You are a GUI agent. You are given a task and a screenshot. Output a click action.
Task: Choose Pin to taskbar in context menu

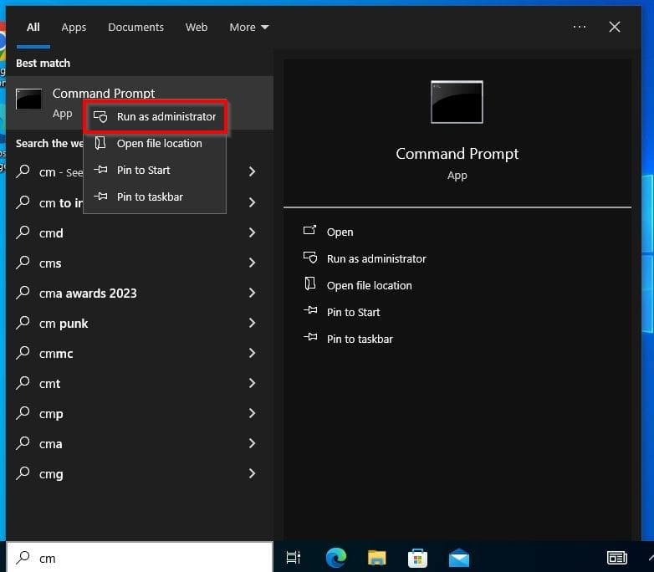click(x=149, y=197)
